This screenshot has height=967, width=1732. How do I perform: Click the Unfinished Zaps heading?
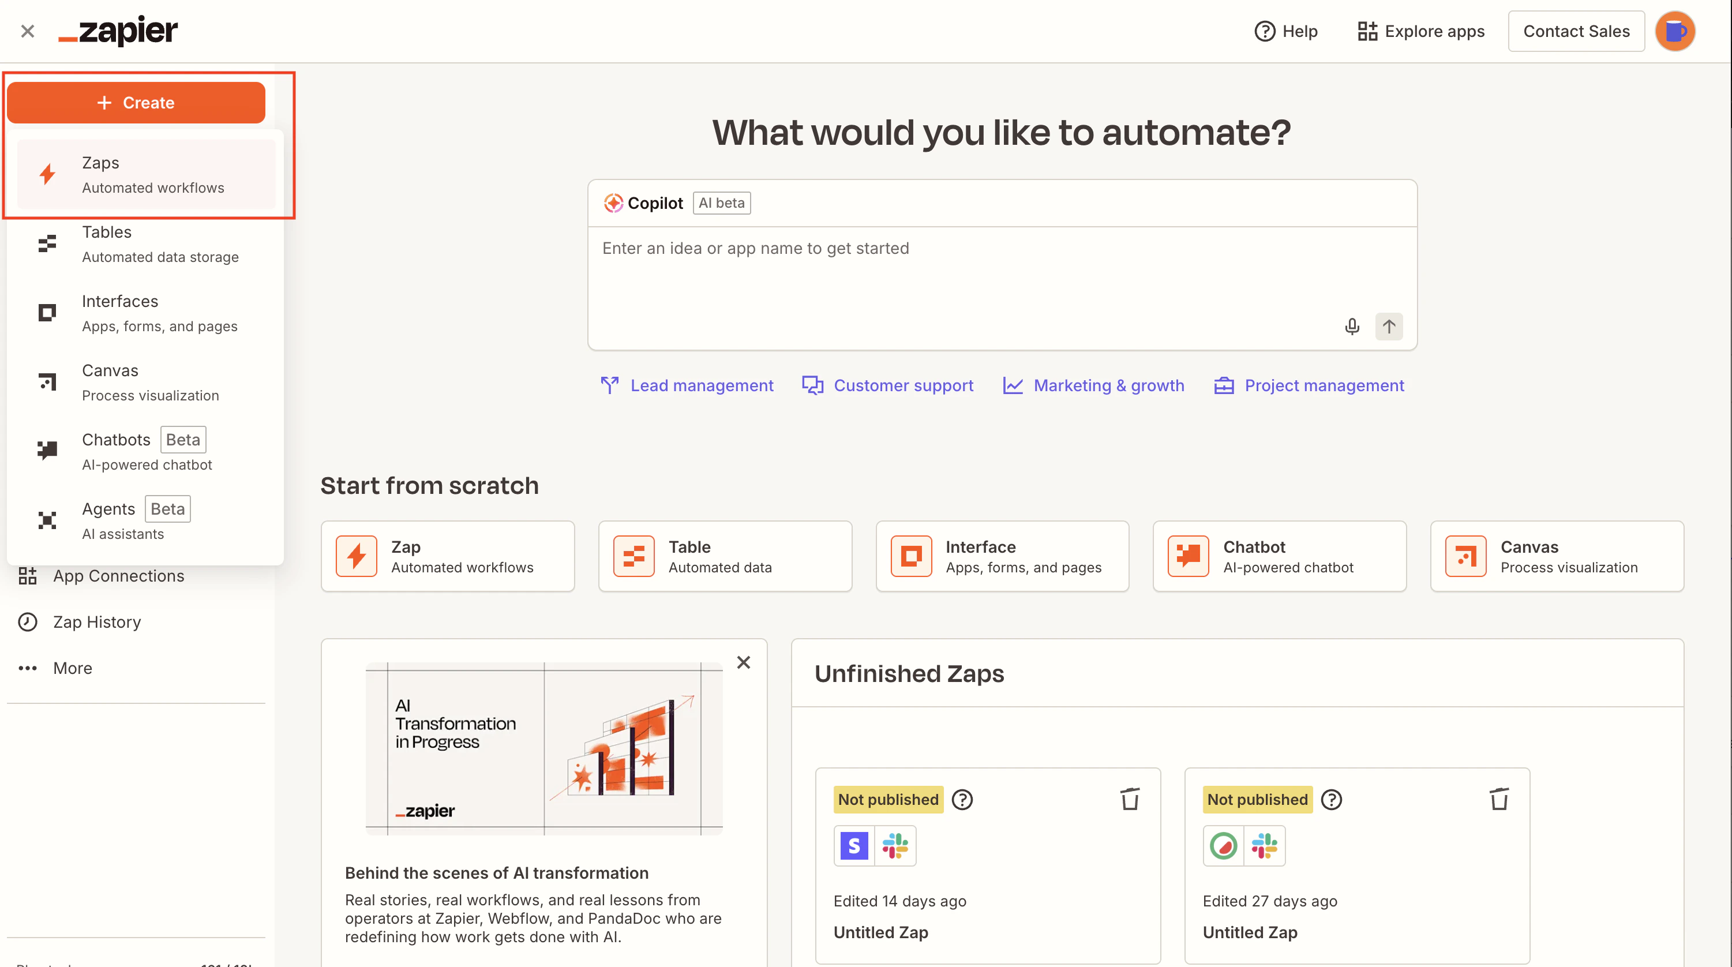pos(909,673)
